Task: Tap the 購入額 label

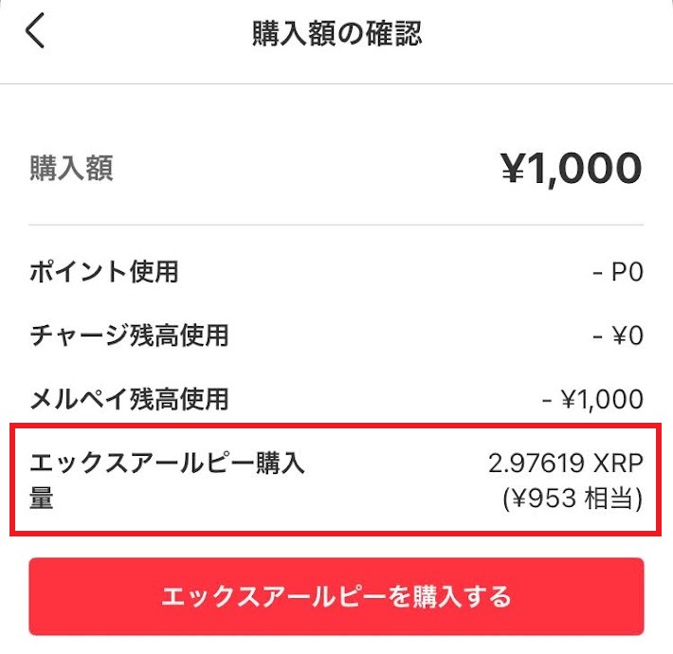Action: (71, 168)
